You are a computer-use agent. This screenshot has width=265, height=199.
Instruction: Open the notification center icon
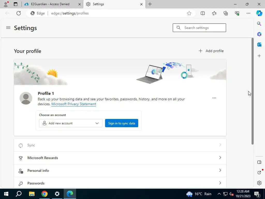pos(257,194)
